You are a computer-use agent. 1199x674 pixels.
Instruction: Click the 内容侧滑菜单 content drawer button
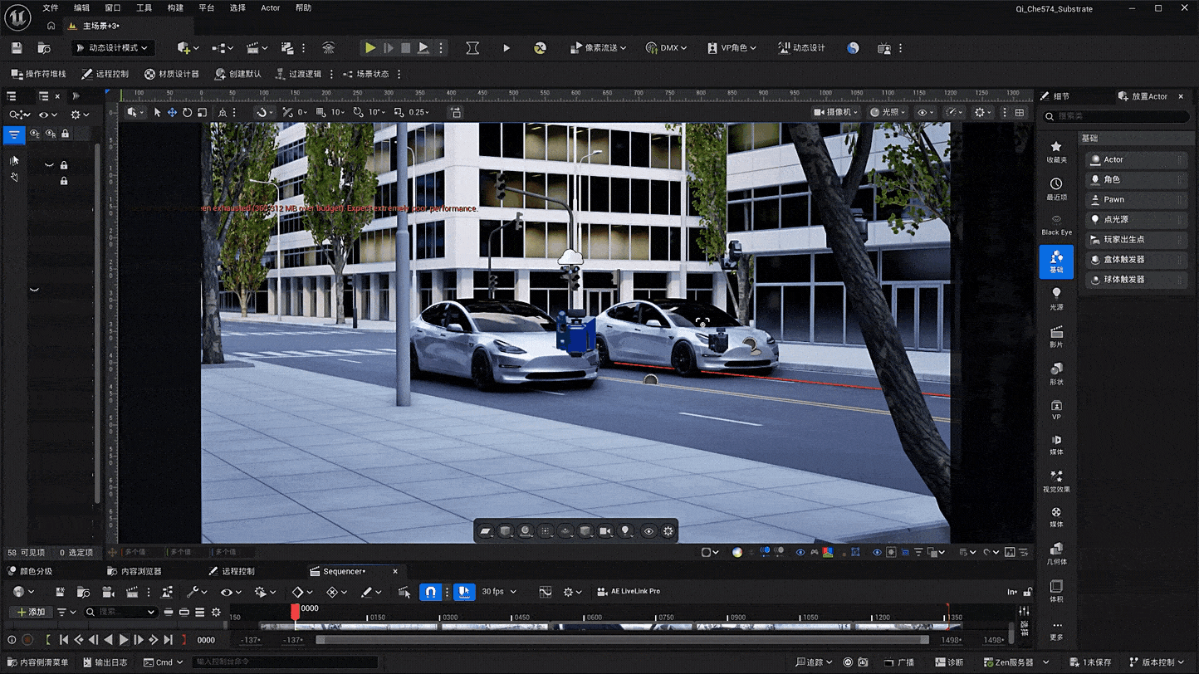(38, 662)
